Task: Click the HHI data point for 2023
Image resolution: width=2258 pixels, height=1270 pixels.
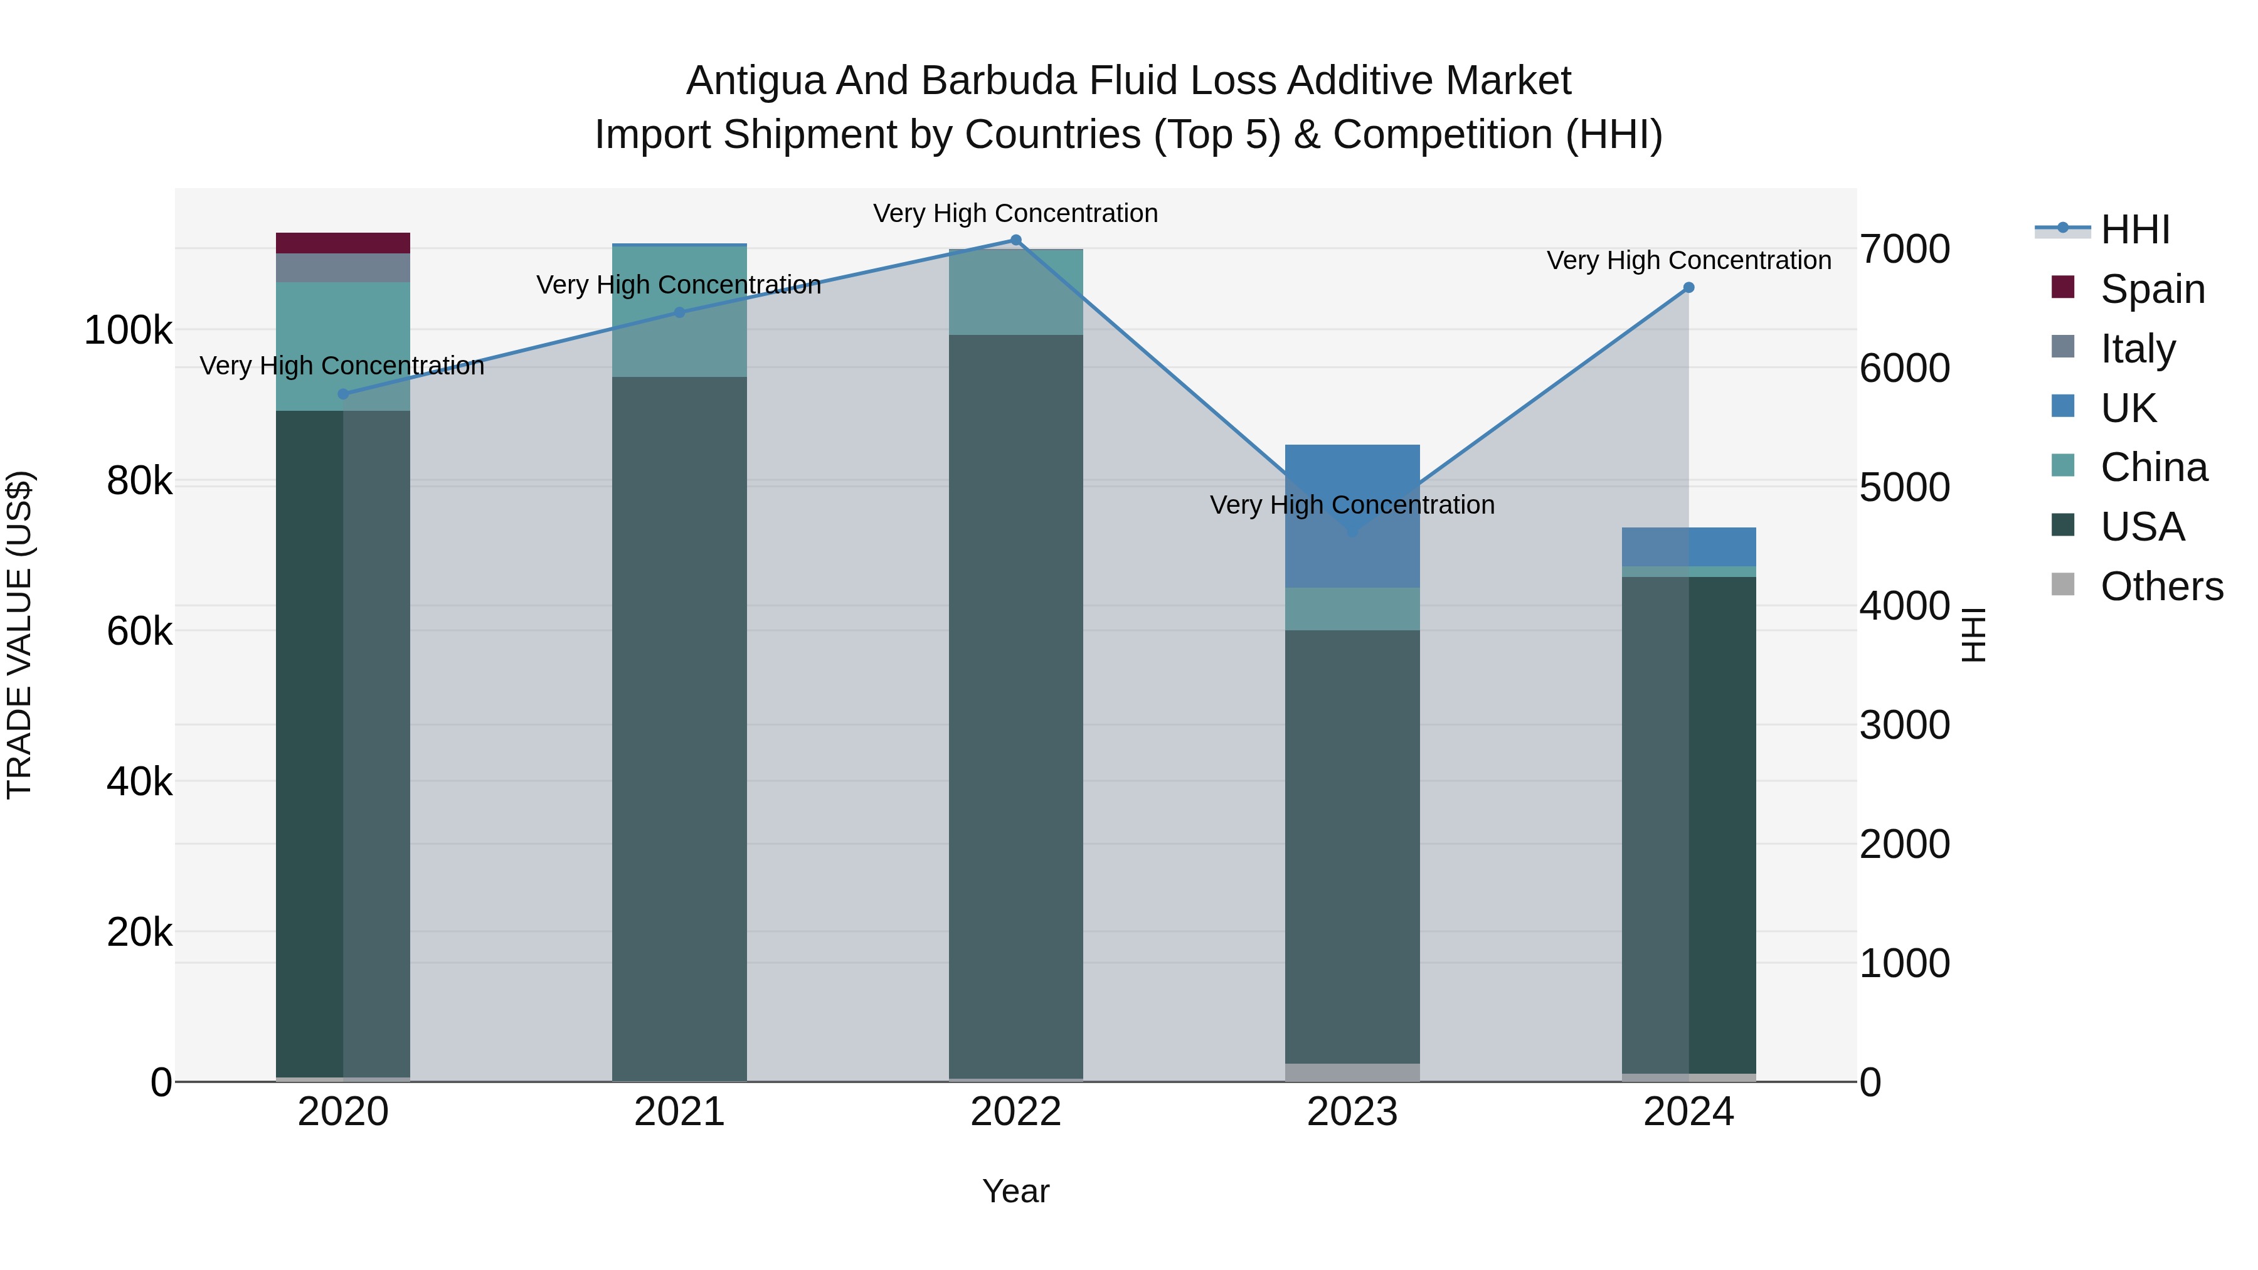Action: 1352,531
